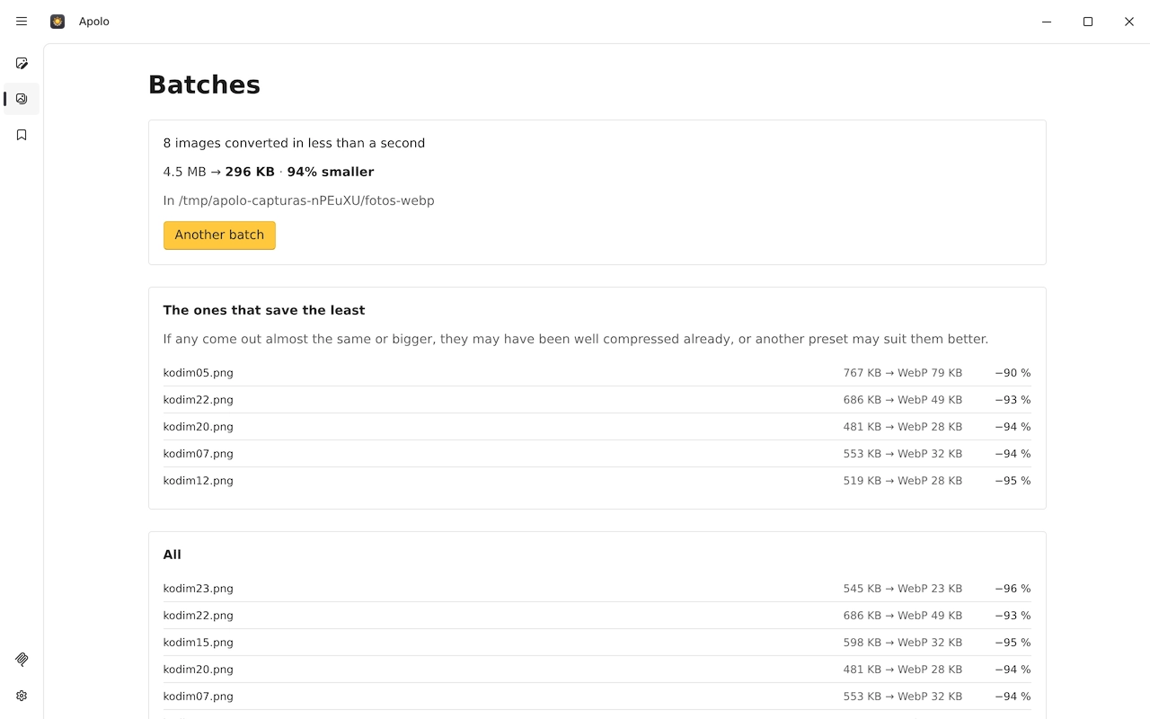Viewport: 1150px width, 719px height.
Task: Click the paperclip coil icon in sidebar
Action: pos(22,660)
